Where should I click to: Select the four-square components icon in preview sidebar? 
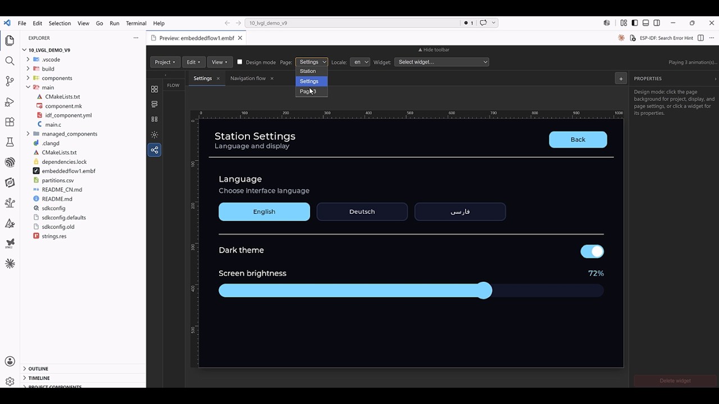pos(154,120)
